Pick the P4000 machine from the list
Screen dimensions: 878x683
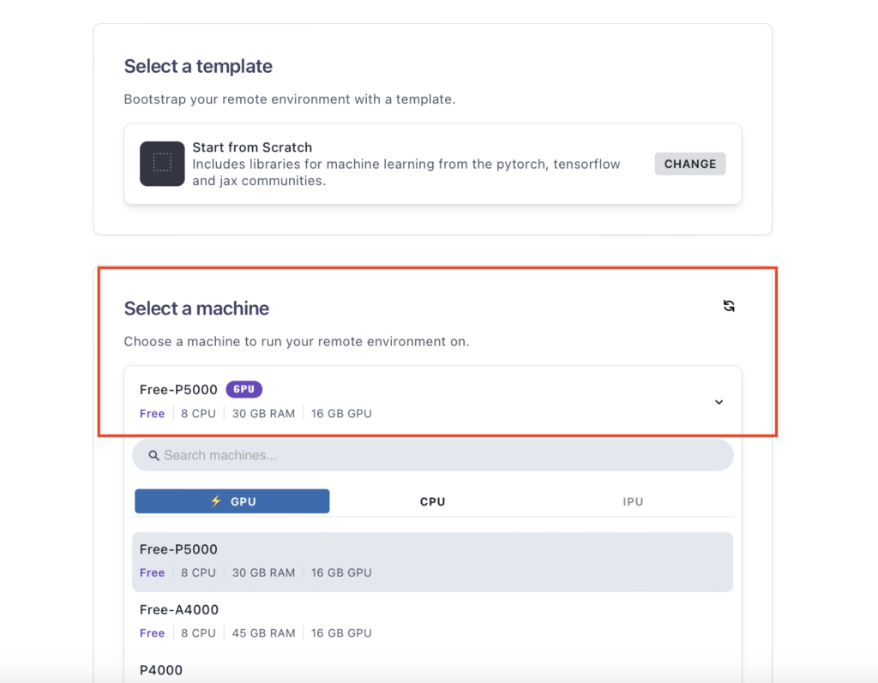coord(161,670)
